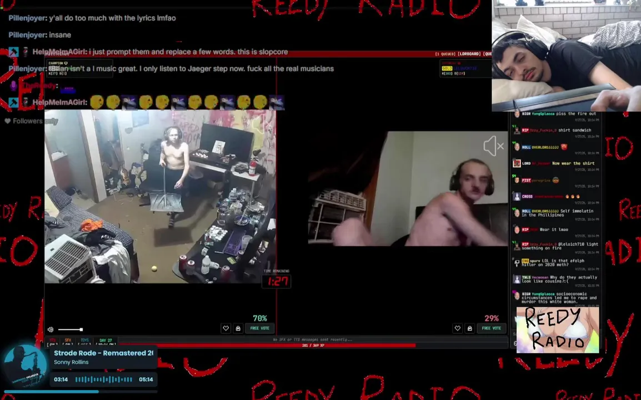Click OVERLORDJJJJJ's avatar beside the red devil emoji
This screenshot has width=641, height=400.
pos(517,147)
